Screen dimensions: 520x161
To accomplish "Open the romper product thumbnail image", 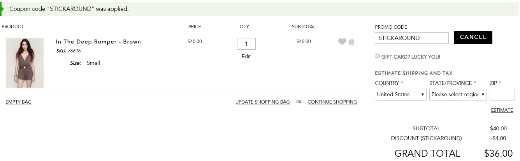I will tap(25, 63).
